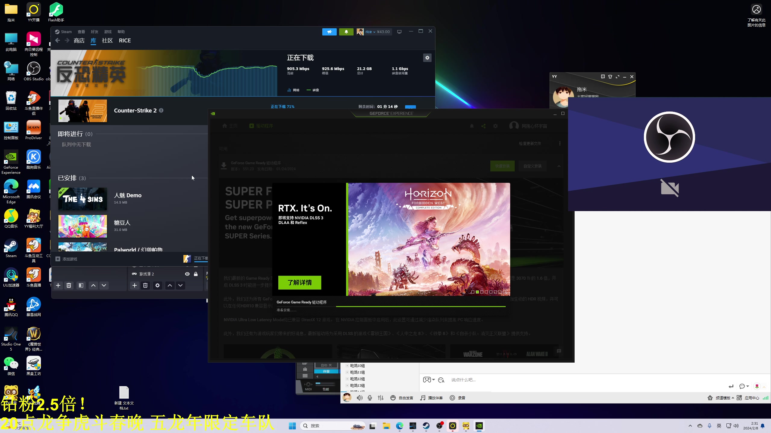The width and height of the screenshot is (771, 433).
Task: Move OBS scene down
Action: 104,285
